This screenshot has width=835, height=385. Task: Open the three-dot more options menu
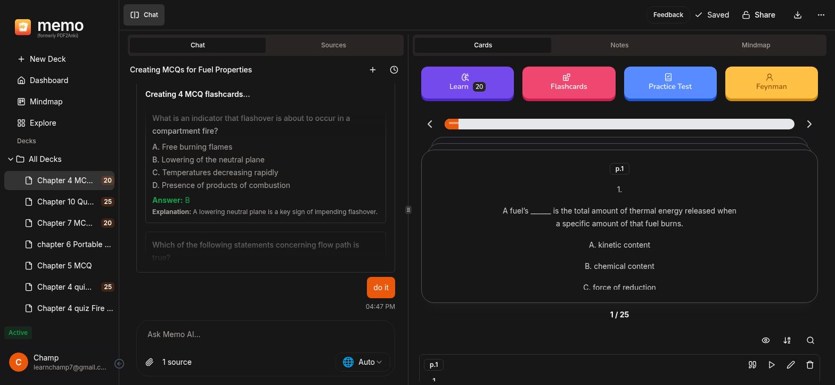[821, 15]
